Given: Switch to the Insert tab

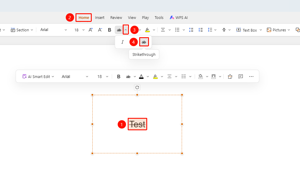Looking at the screenshot, I should (100, 18).
